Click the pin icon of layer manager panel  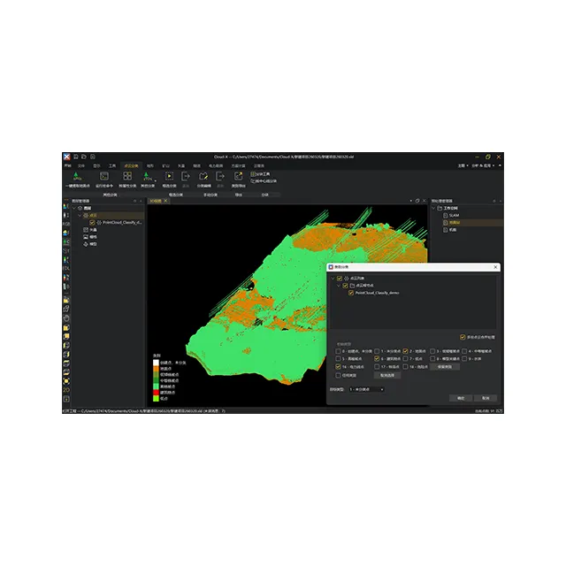(x=135, y=201)
